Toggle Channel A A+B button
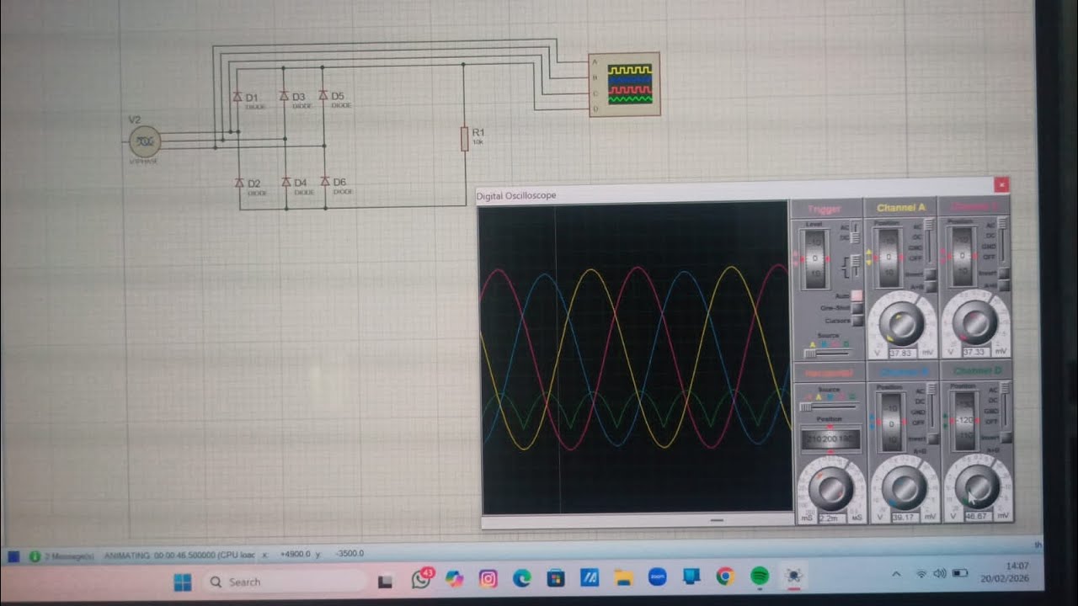The height and width of the screenshot is (606, 1078). coord(930,286)
